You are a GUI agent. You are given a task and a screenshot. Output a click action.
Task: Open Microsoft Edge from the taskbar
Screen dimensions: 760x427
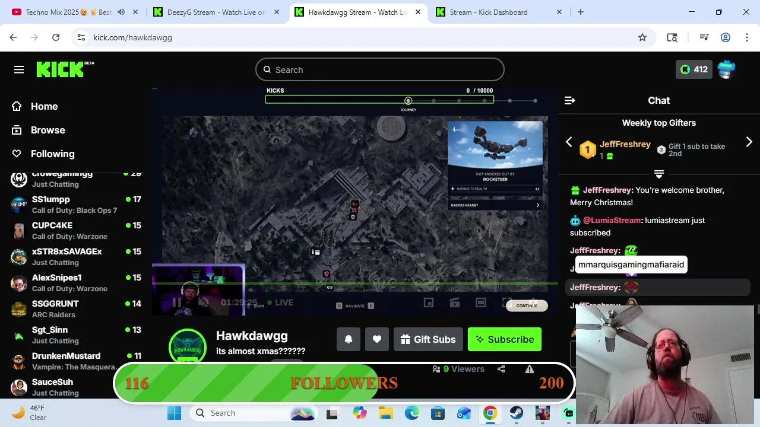point(412,413)
